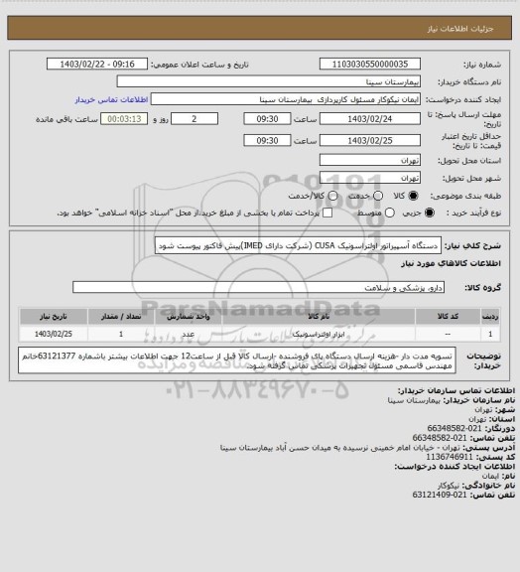The image size is (520, 572).
Task: Click the کد کالا column header
Action: (448, 316)
